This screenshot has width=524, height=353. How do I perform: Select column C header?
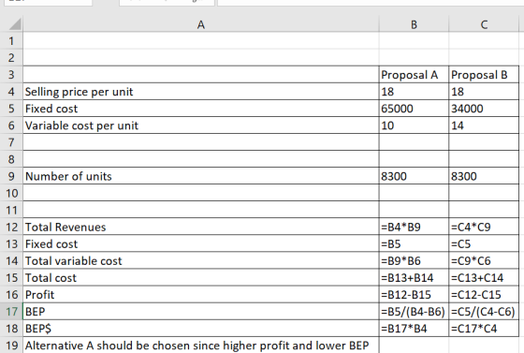click(x=484, y=24)
